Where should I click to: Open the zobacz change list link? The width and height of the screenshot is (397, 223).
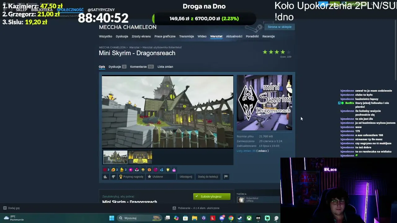click(262, 151)
